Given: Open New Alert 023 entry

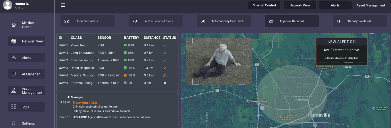Looking at the screenshot, I should point(85,102).
